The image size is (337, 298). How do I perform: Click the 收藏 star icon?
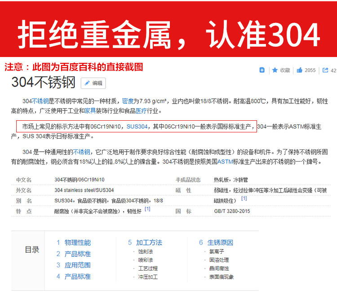[x=275, y=70]
